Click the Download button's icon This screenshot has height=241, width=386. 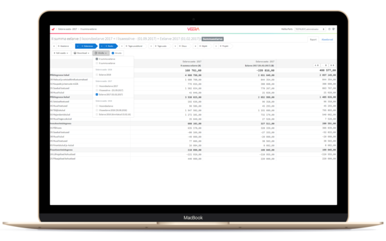coord(75,53)
